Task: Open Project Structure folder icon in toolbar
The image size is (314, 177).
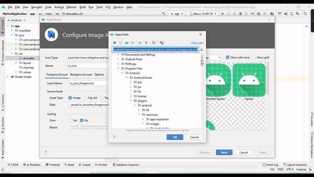Action: [x=272, y=14]
